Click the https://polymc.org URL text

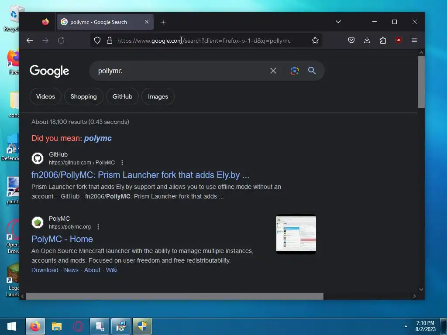click(70, 227)
